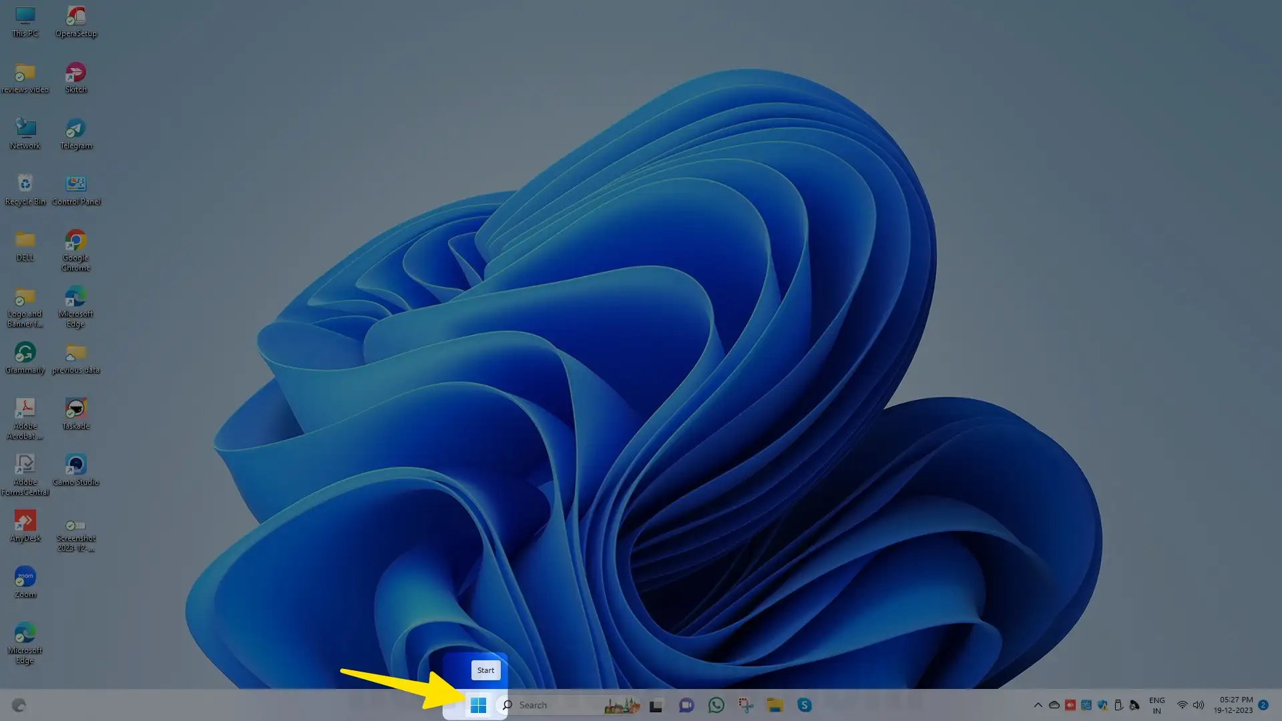
Task: Open the notification count badge
Action: [1263, 705]
